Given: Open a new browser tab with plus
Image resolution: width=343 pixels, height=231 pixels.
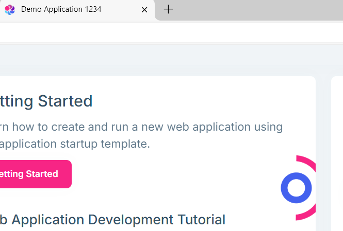Looking at the screenshot, I should (x=168, y=9).
